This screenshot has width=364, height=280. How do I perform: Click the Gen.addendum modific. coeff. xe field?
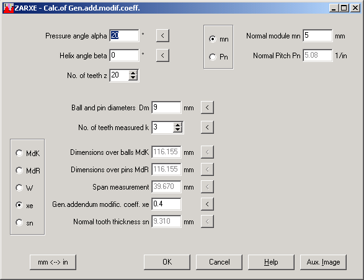coord(166,204)
